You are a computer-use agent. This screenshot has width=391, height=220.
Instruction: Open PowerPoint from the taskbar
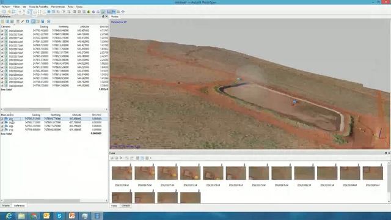(x=72, y=216)
